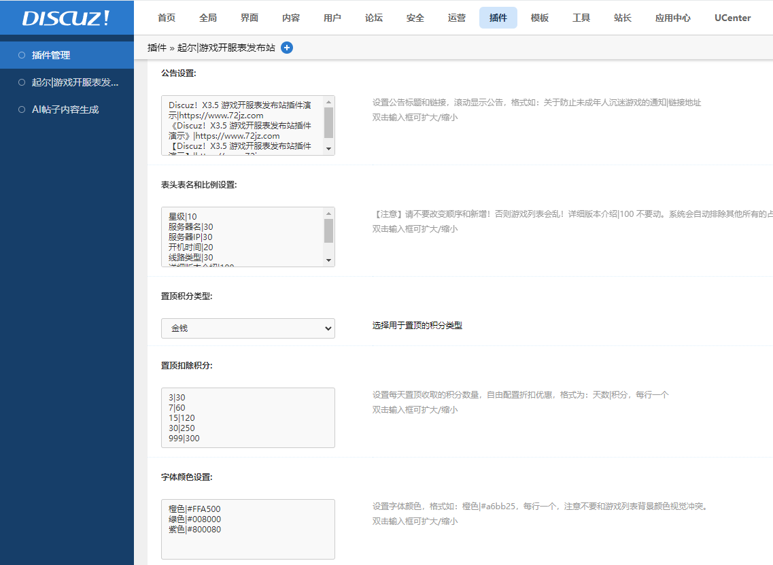This screenshot has height=565, width=773.
Task: Open the 模板 menu
Action: coord(540,18)
